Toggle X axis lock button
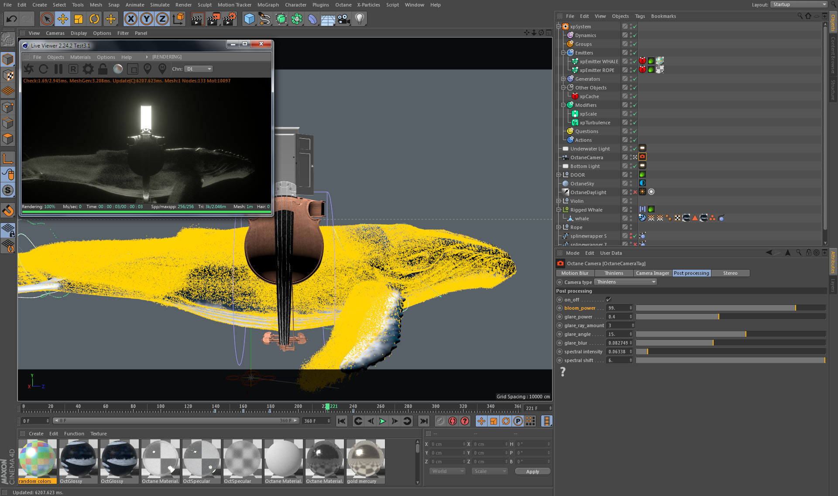 (x=131, y=19)
